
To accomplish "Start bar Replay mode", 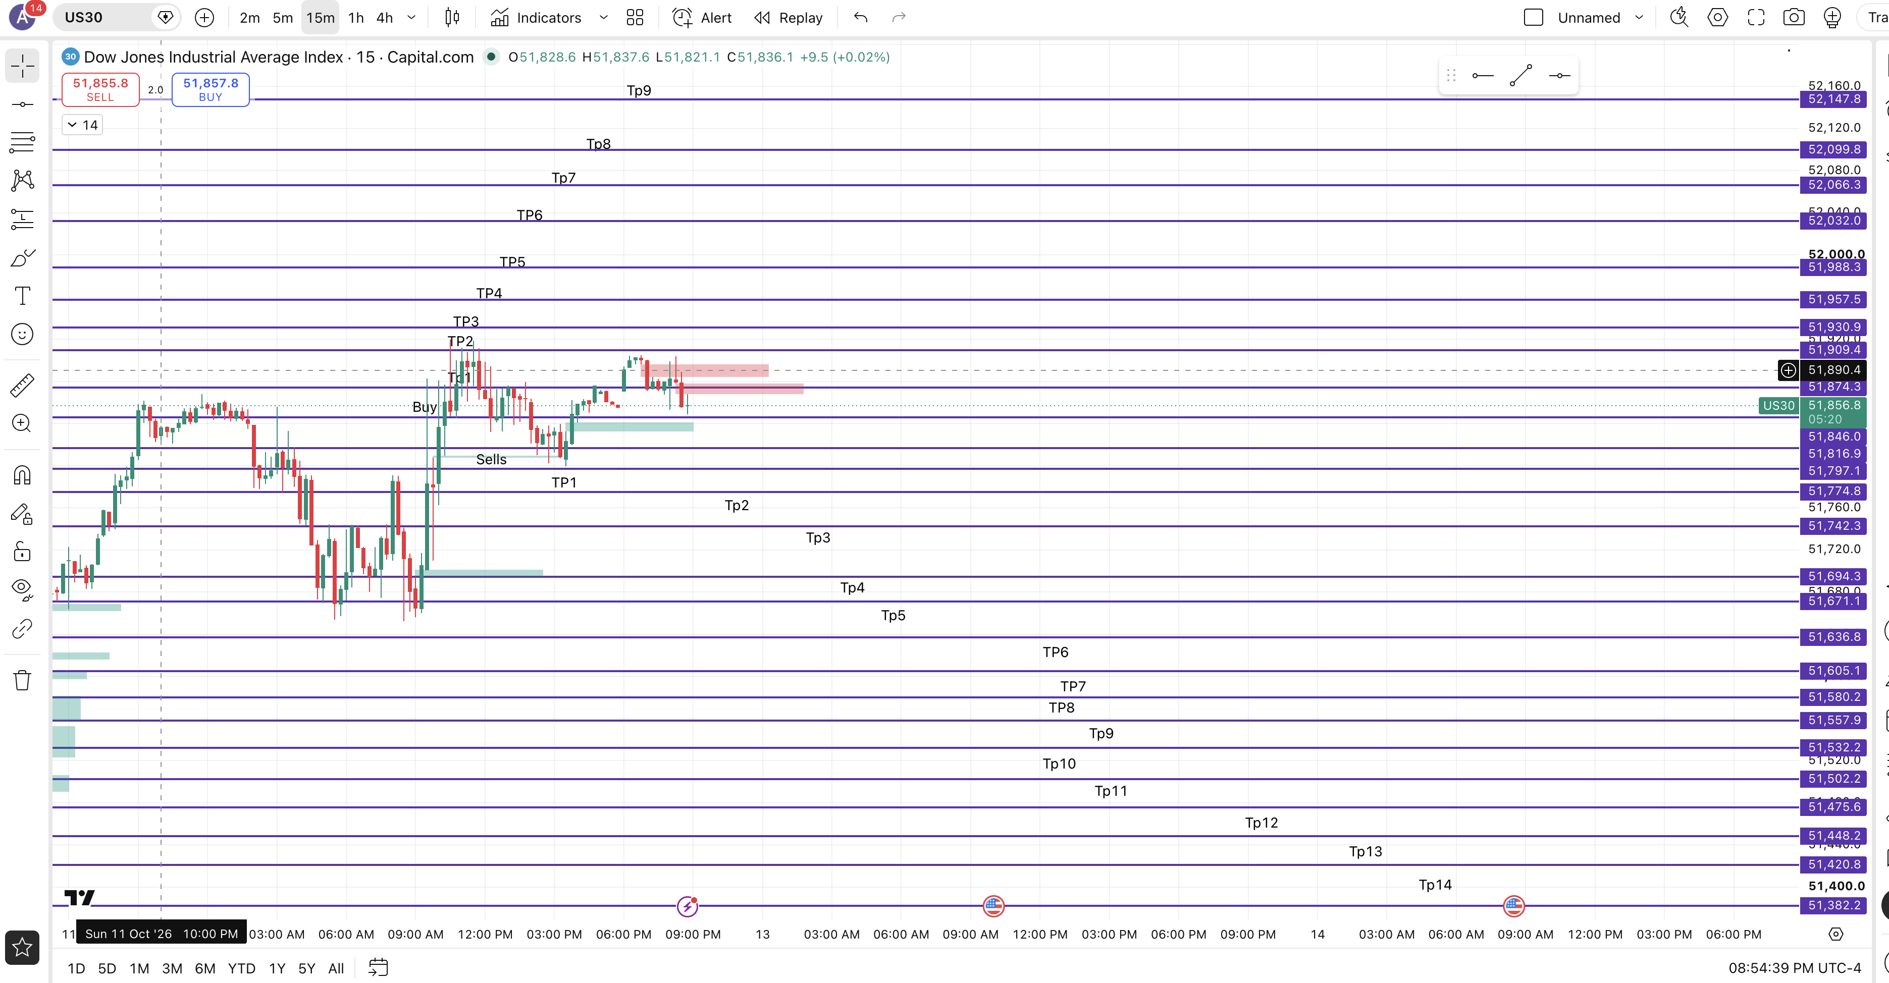I will (789, 18).
